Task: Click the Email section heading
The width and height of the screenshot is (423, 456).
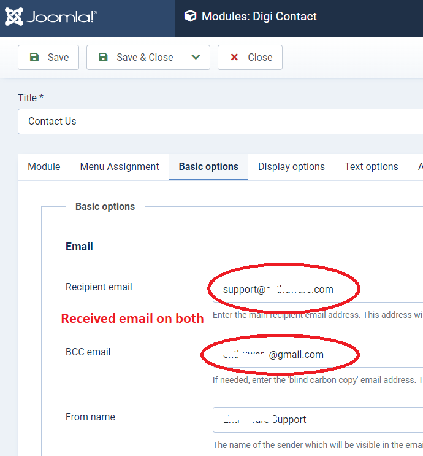Action: pos(79,247)
